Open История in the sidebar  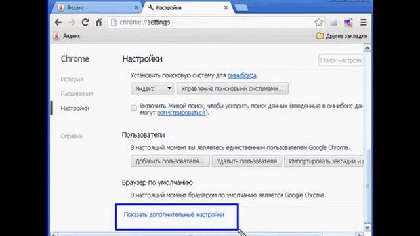[72, 79]
